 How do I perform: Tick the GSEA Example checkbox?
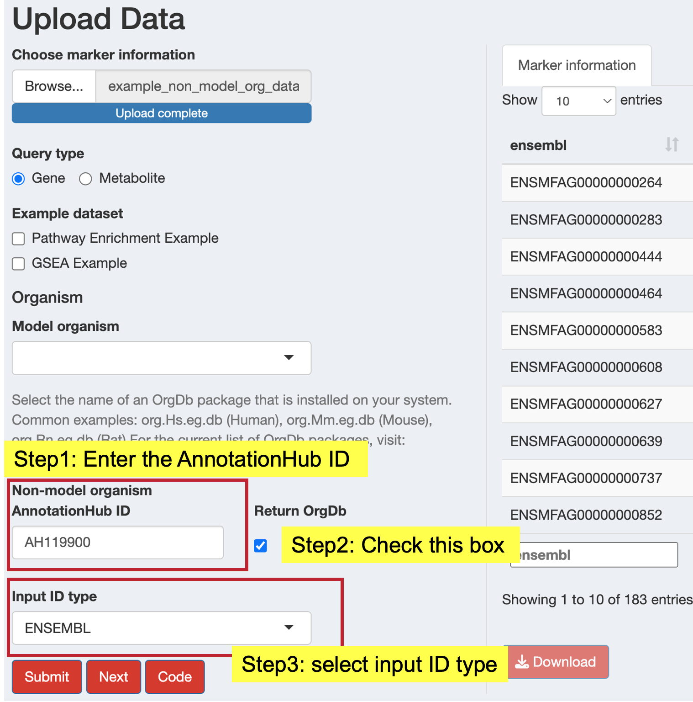(x=18, y=264)
